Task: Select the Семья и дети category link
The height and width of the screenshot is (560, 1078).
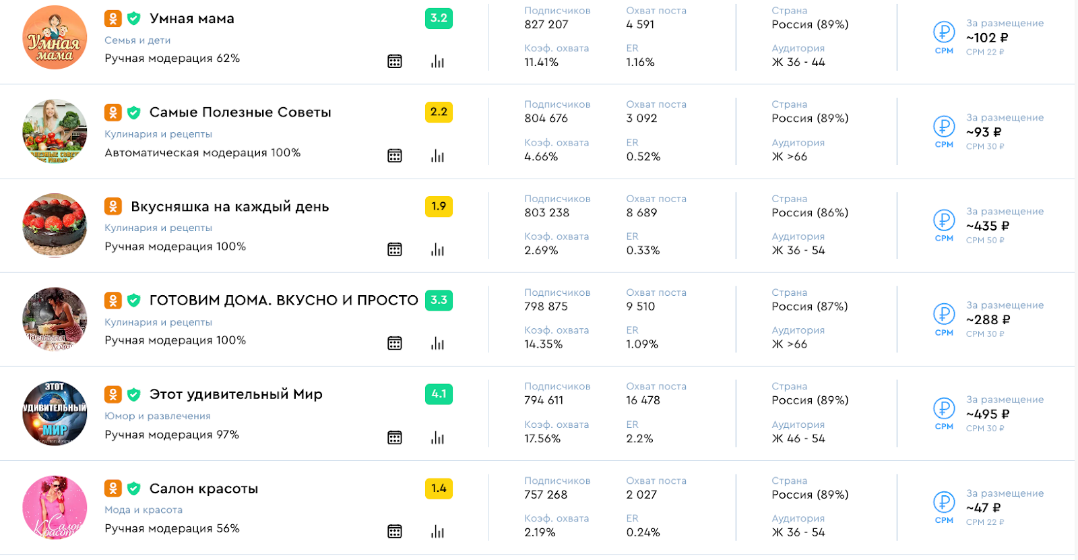Action: click(137, 40)
